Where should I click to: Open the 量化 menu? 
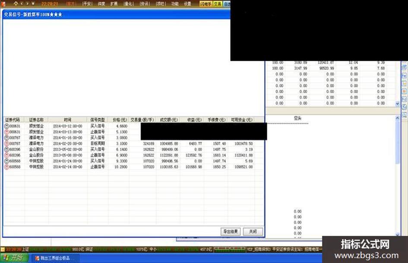(x=129, y=3)
